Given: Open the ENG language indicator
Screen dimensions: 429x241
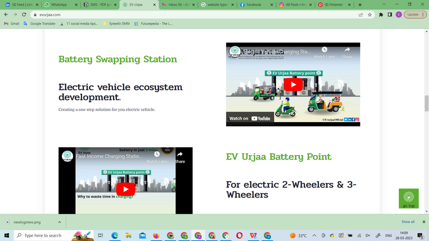Looking at the screenshot, I should (x=389, y=235).
